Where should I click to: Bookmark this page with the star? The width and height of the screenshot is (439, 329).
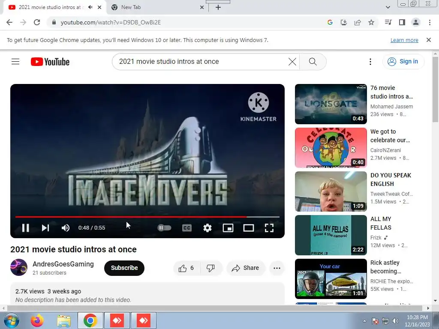click(371, 22)
